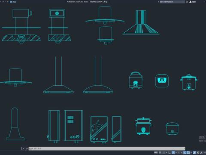The height and width of the screenshot is (155, 206).
Task: Toggle highlighted annotation objects icon
Action: [x=194, y=152]
